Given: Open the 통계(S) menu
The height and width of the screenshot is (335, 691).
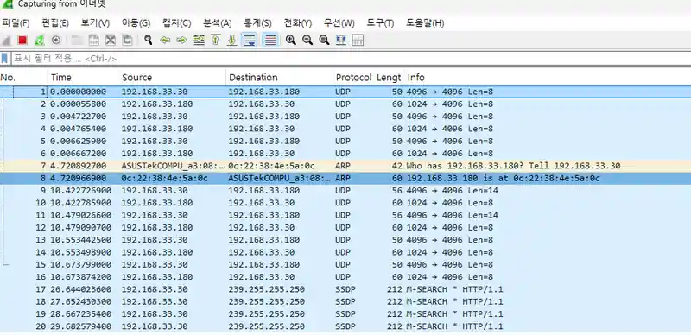Looking at the screenshot, I should tap(257, 23).
